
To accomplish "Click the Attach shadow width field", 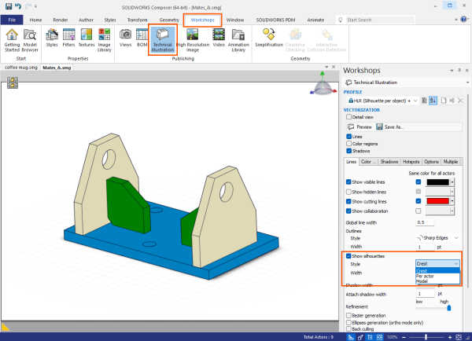I will pyautogui.click(x=425, y=294).
